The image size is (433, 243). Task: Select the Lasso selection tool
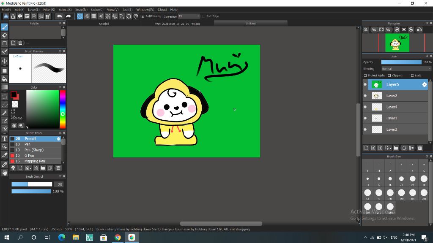click(4, 105)
